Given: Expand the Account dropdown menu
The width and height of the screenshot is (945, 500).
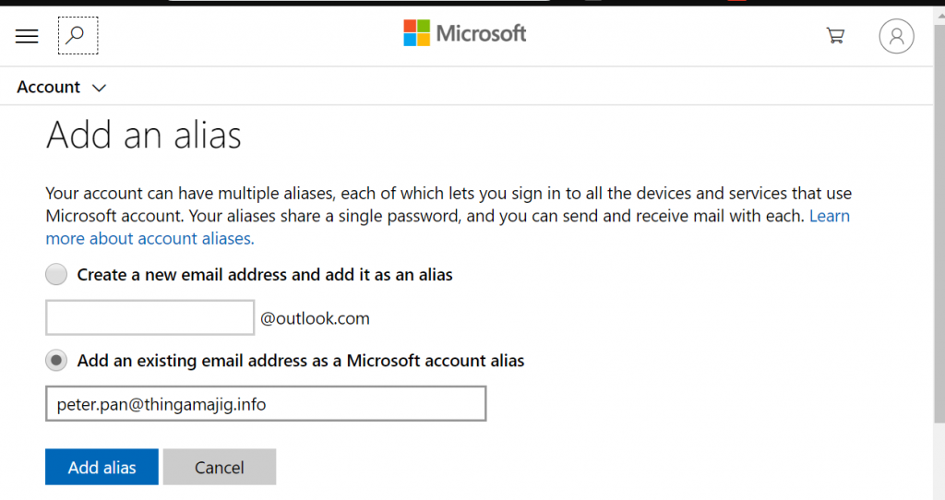Looking at the screenshot, I should (x=62, y=88).
